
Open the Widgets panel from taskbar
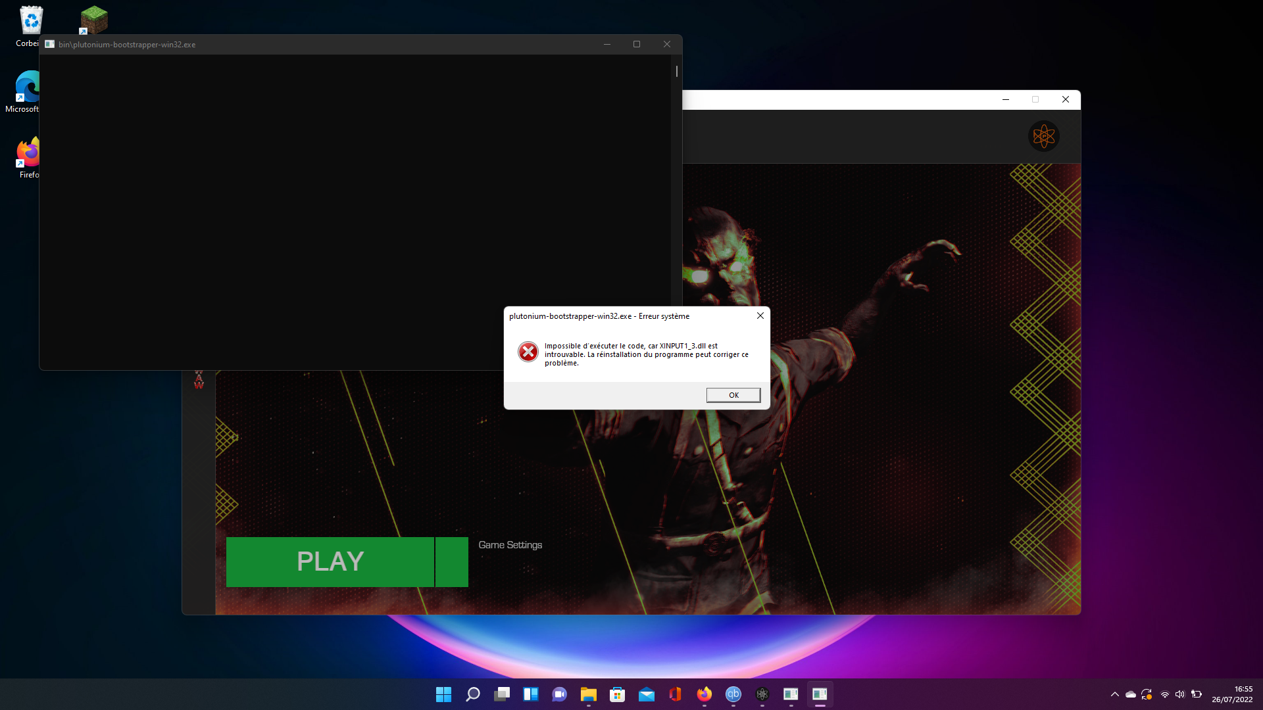tap(530, 694)
